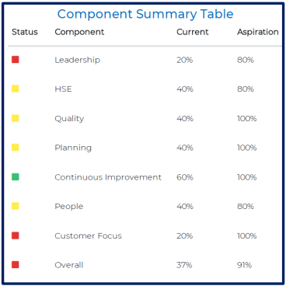Select the Continuous Improvement row label
This screenshot has height=286, width=286.
coord(108,177)
